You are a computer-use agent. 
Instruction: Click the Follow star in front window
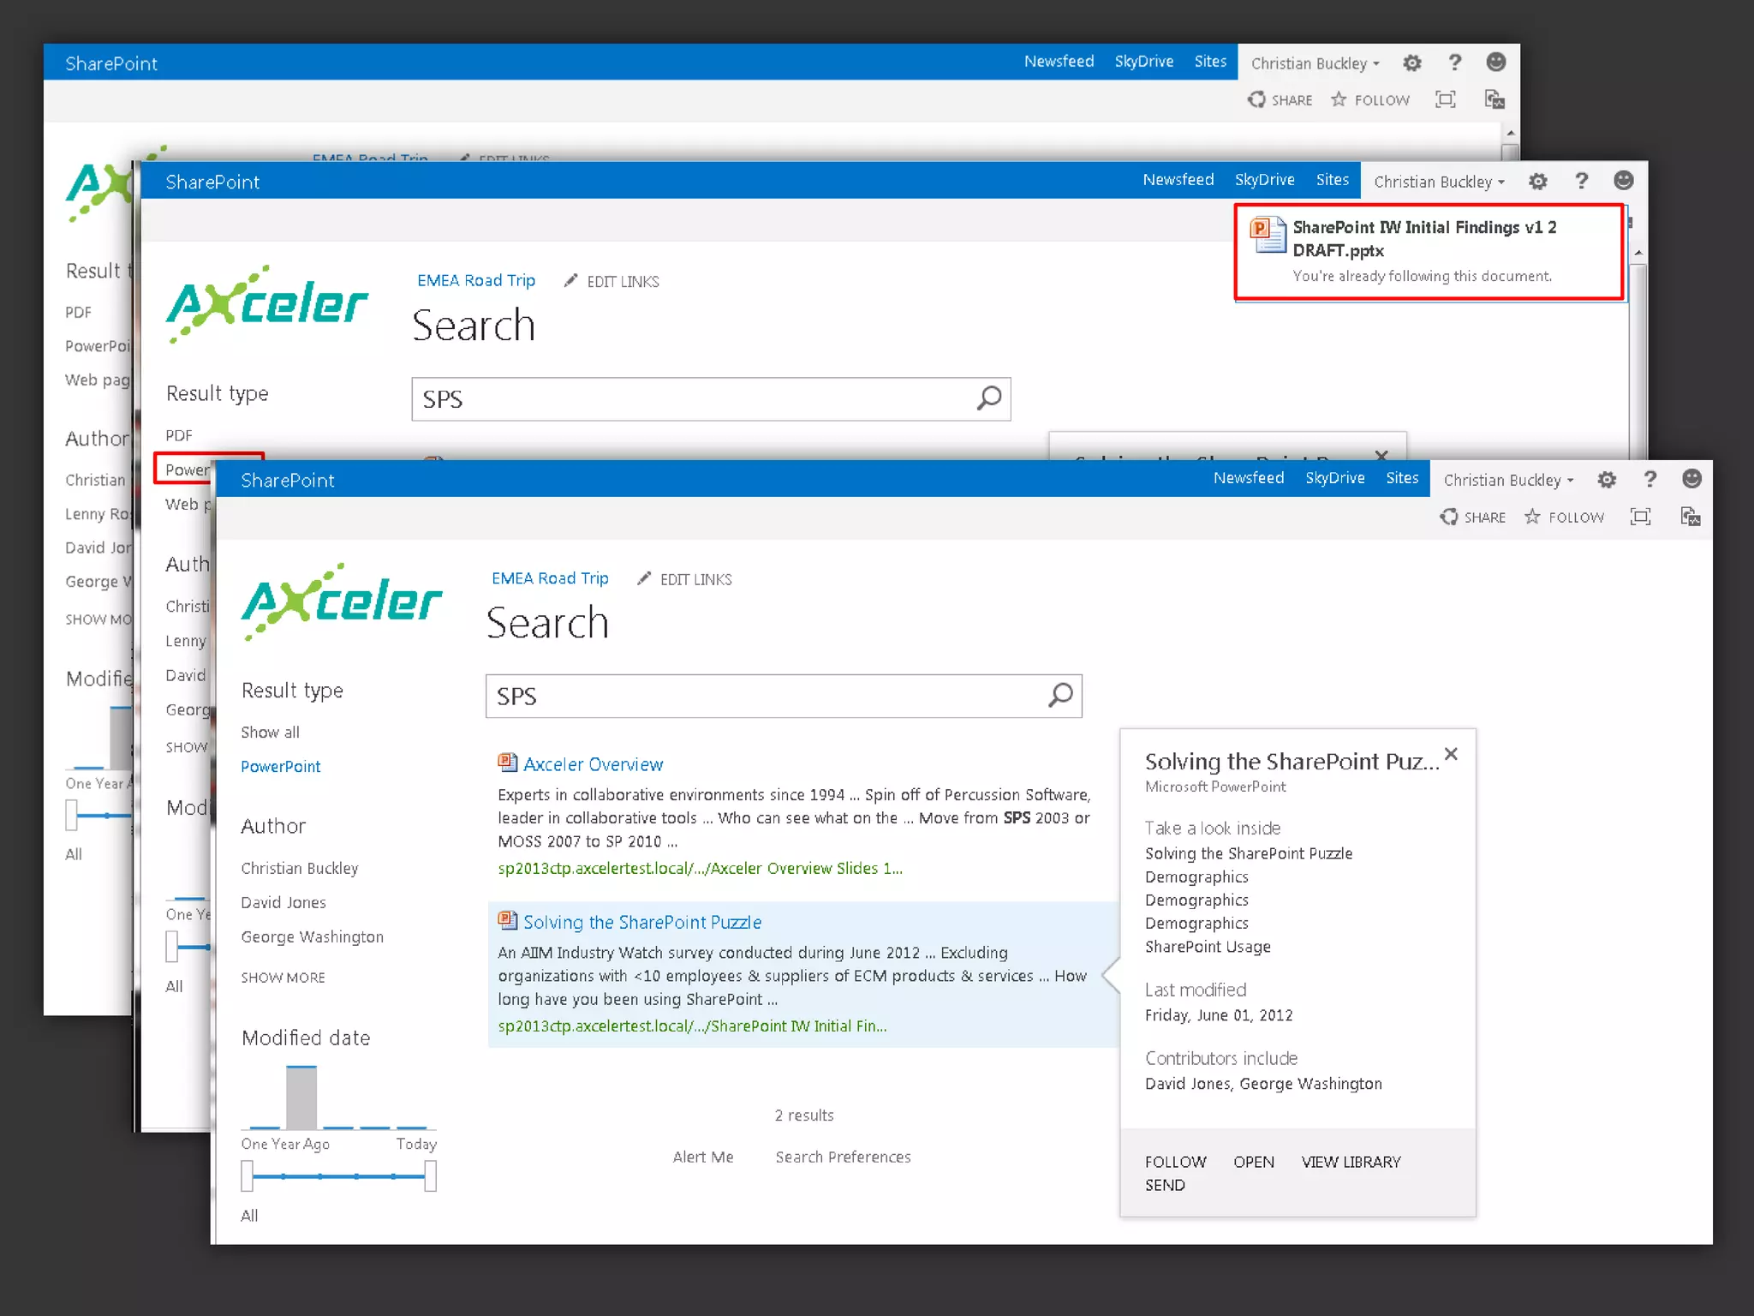coord(1532,517)
